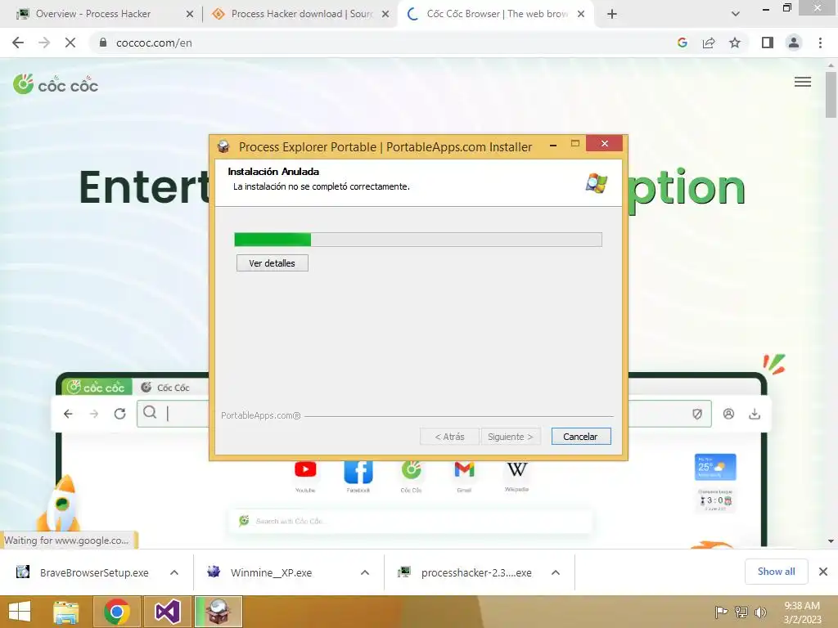Switch to Process Hacker download tab
Viewport: 838px width, 628px height.
click(x=300, y=14)
